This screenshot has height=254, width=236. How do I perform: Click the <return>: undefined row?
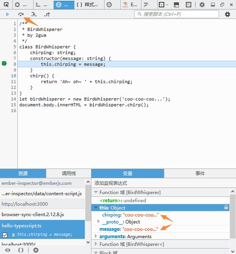point(160,200)
